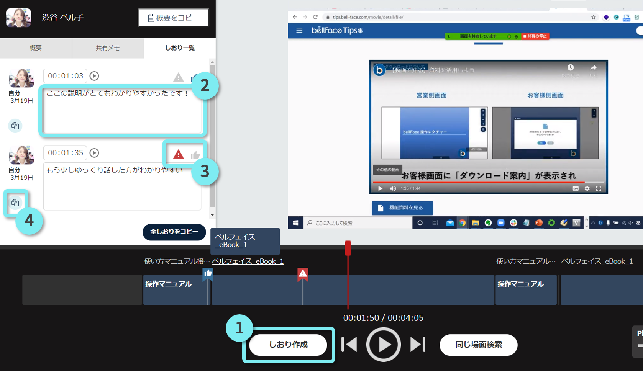The image size is (643, 371).
Task: Toggle red warning icon on 00:01:35 bookmark
Action: click(x=178, y=154)
